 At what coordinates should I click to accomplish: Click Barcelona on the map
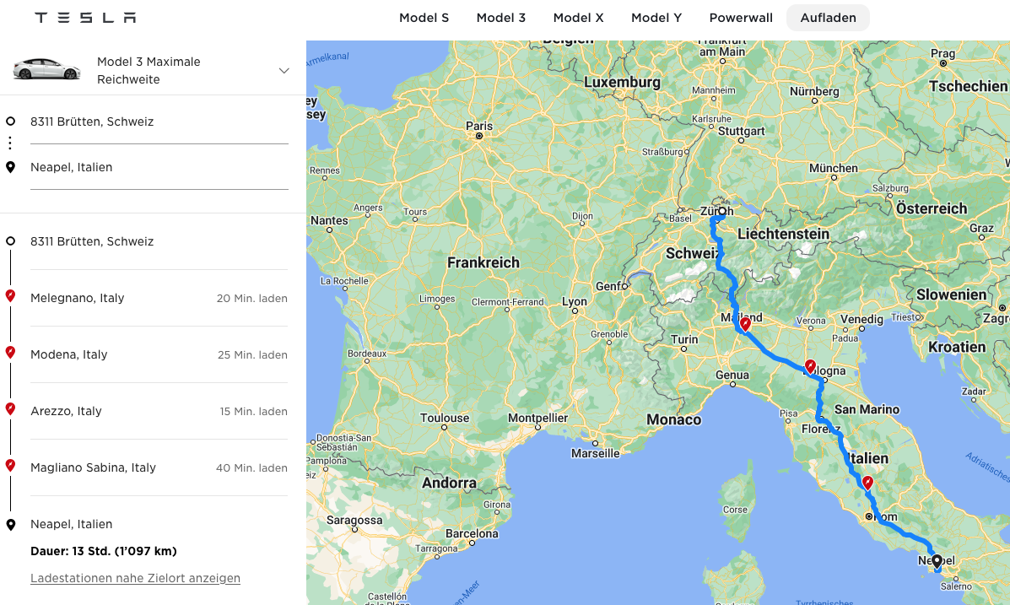pyautogui.click(x=473, y=534)
